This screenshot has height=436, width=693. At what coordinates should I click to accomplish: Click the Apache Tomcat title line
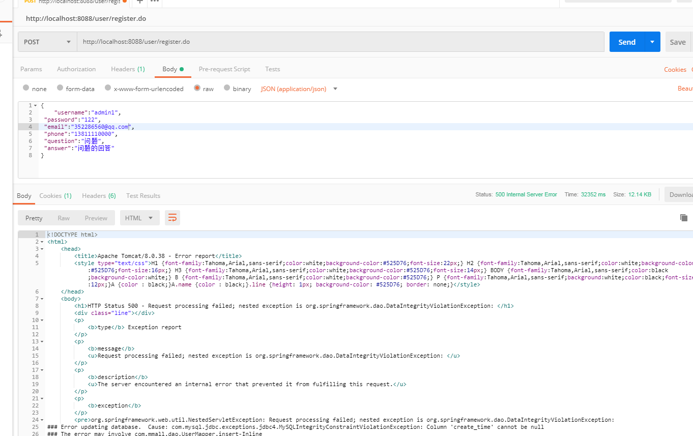(158, 256)
